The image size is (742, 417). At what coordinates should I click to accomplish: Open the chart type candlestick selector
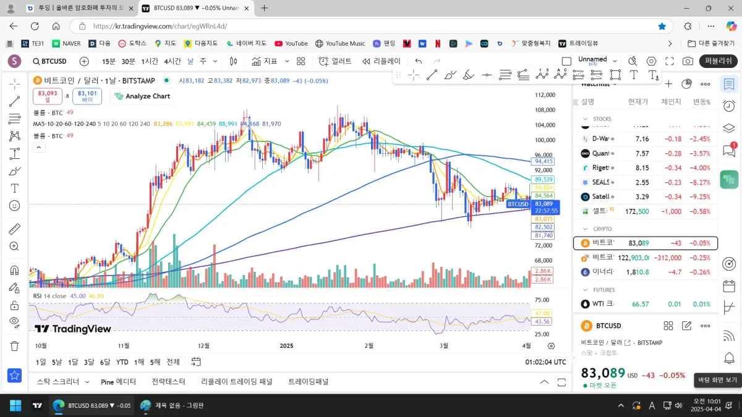pyautogui.click(x=234, y=61)
